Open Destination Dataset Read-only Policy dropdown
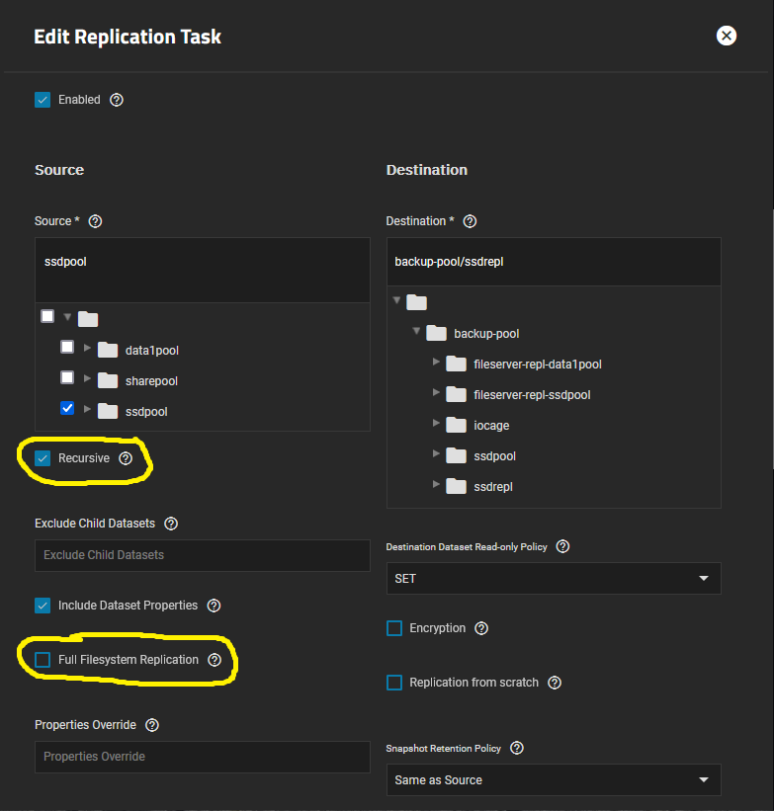This screenshot has width=774, height=811. coord(553,579)
